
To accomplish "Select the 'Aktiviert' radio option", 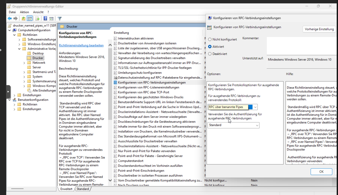I will tap(210, 47).
